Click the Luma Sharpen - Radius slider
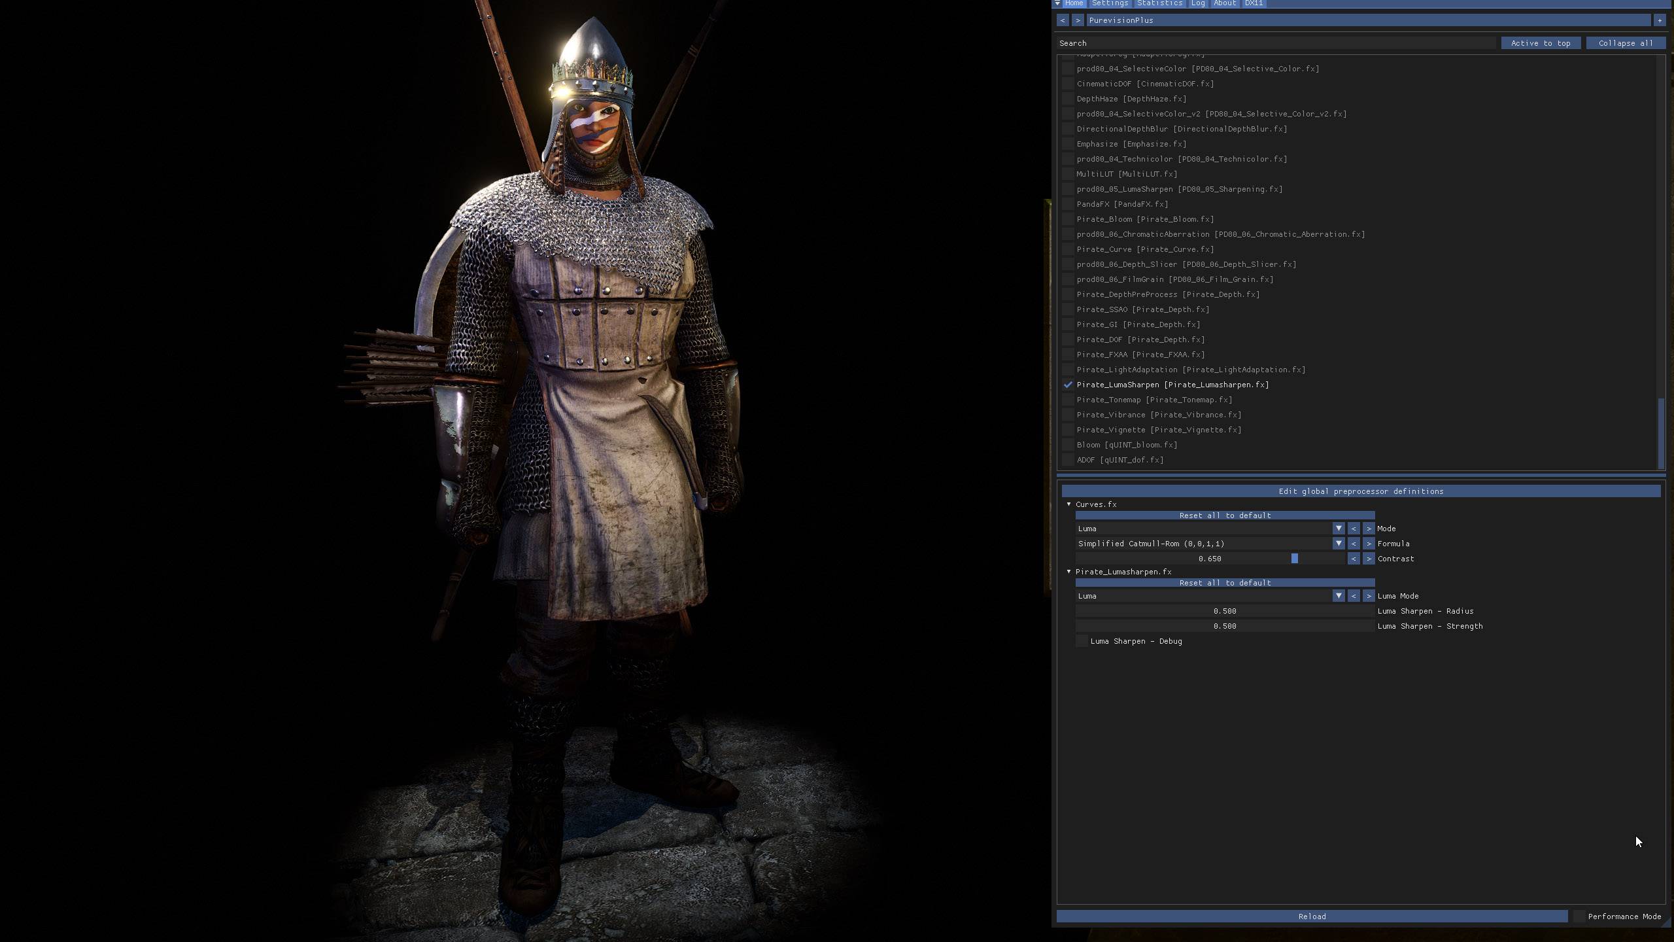1674x942 pixels. pos(1225,611)
